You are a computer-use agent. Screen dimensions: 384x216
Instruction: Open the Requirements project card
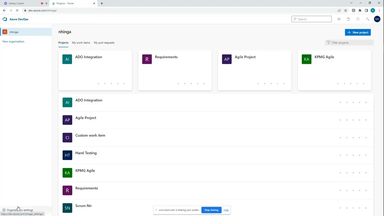(175, 70)
